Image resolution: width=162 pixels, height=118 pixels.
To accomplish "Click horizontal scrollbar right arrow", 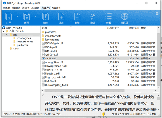I will pyautogui.click(x=155, y=91).
